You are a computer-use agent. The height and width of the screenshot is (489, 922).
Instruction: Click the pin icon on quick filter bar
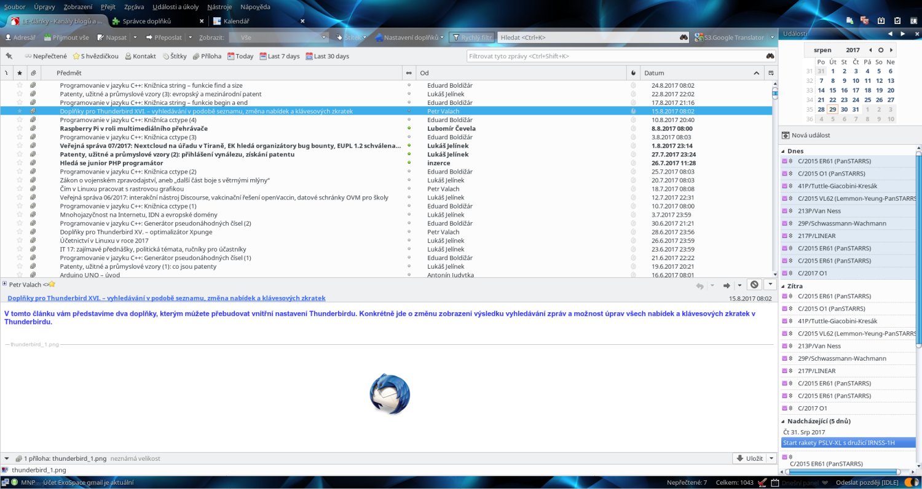(x=9, y=56)
